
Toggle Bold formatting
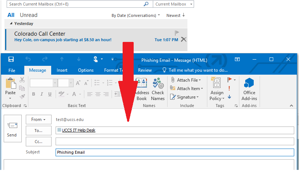34,94
